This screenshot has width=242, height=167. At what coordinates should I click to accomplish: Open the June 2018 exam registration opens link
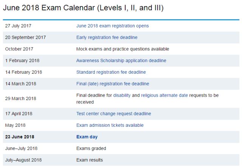coord(112,26)
